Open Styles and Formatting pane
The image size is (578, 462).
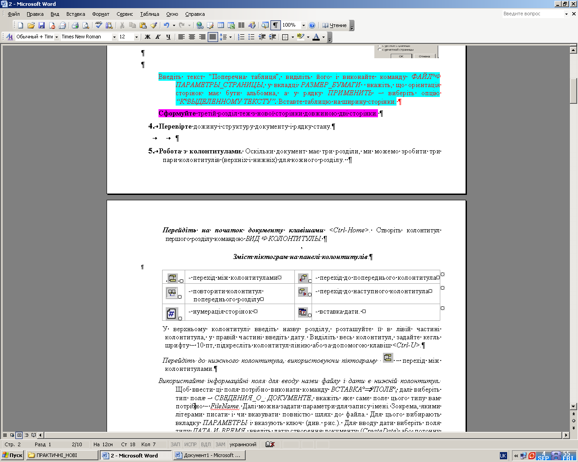[9, 37]
